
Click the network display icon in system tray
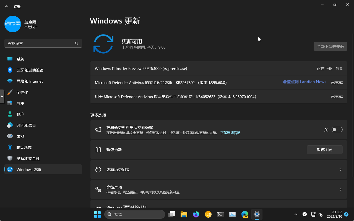coord(313,214)
